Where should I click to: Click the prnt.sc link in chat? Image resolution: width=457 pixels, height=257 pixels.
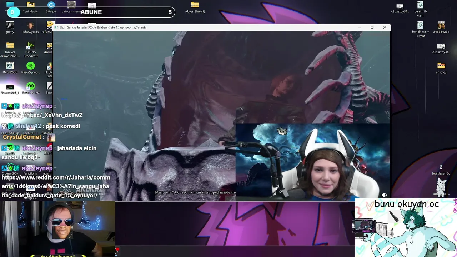42,115
